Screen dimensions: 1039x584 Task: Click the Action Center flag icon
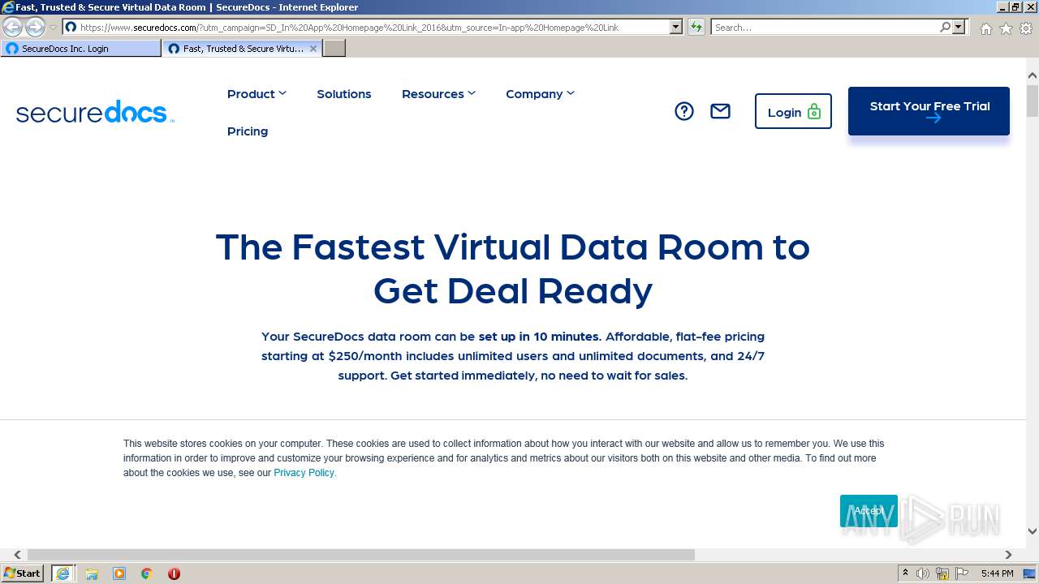coord(962,573)
